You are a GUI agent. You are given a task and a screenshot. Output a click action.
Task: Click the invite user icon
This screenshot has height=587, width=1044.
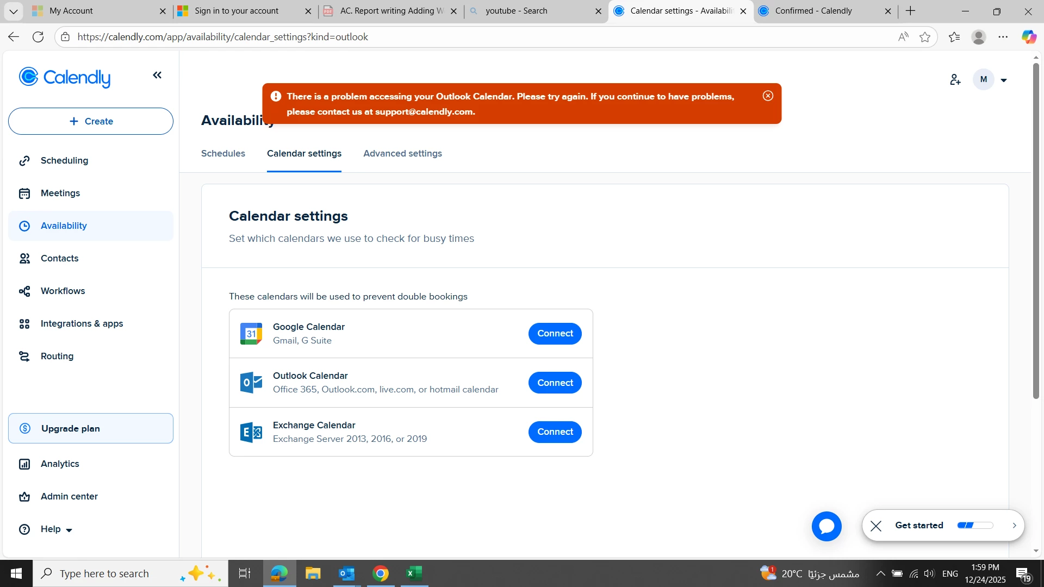click(x=955, y=80)
